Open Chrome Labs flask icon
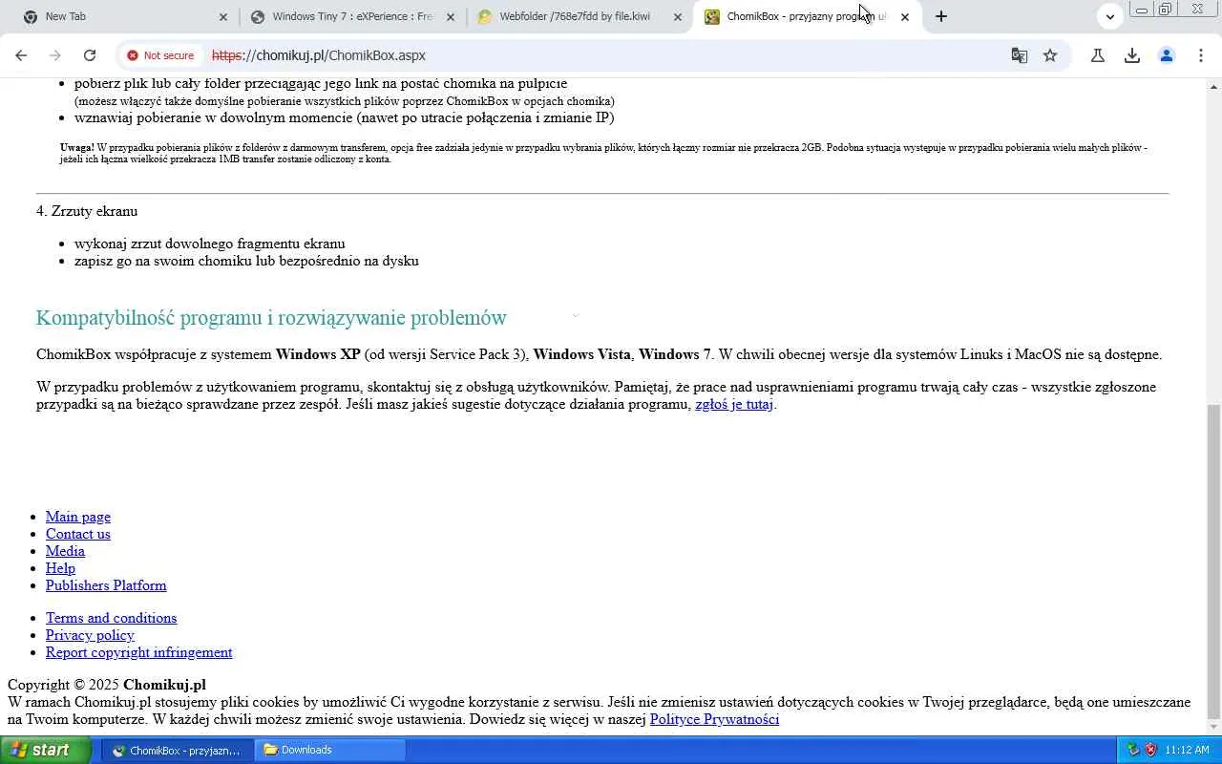Viewport: 1222px width, 764px height. (x=1098, y=55)
